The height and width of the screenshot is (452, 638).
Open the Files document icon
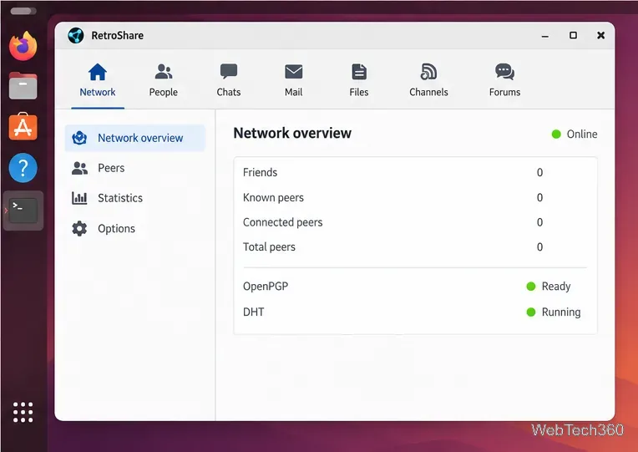(359, 72)
